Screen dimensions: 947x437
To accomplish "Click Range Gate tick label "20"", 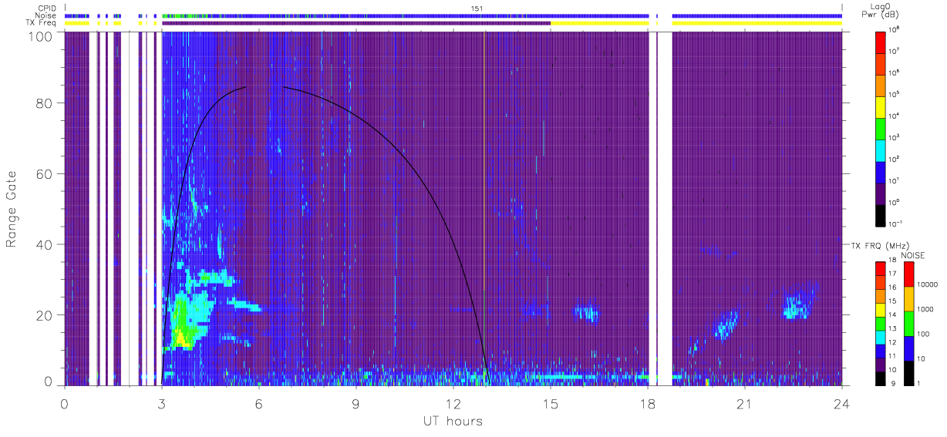I will pos(43,314).
